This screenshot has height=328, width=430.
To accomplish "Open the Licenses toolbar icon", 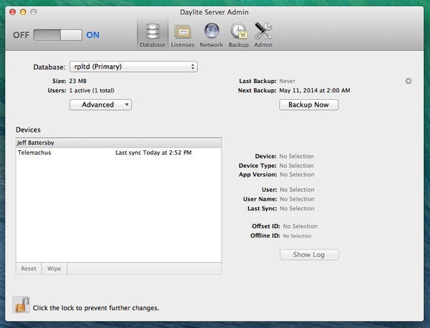I will pyautogui.click(x=182, y=36).
